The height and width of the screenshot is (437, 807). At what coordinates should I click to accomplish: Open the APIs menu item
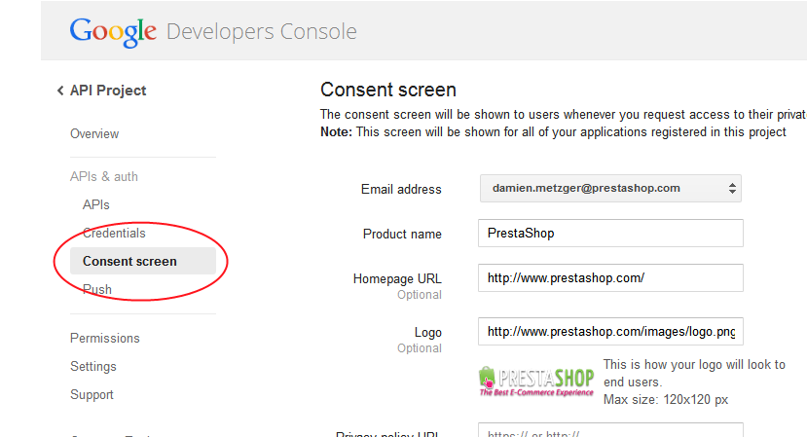coord(95,204)
